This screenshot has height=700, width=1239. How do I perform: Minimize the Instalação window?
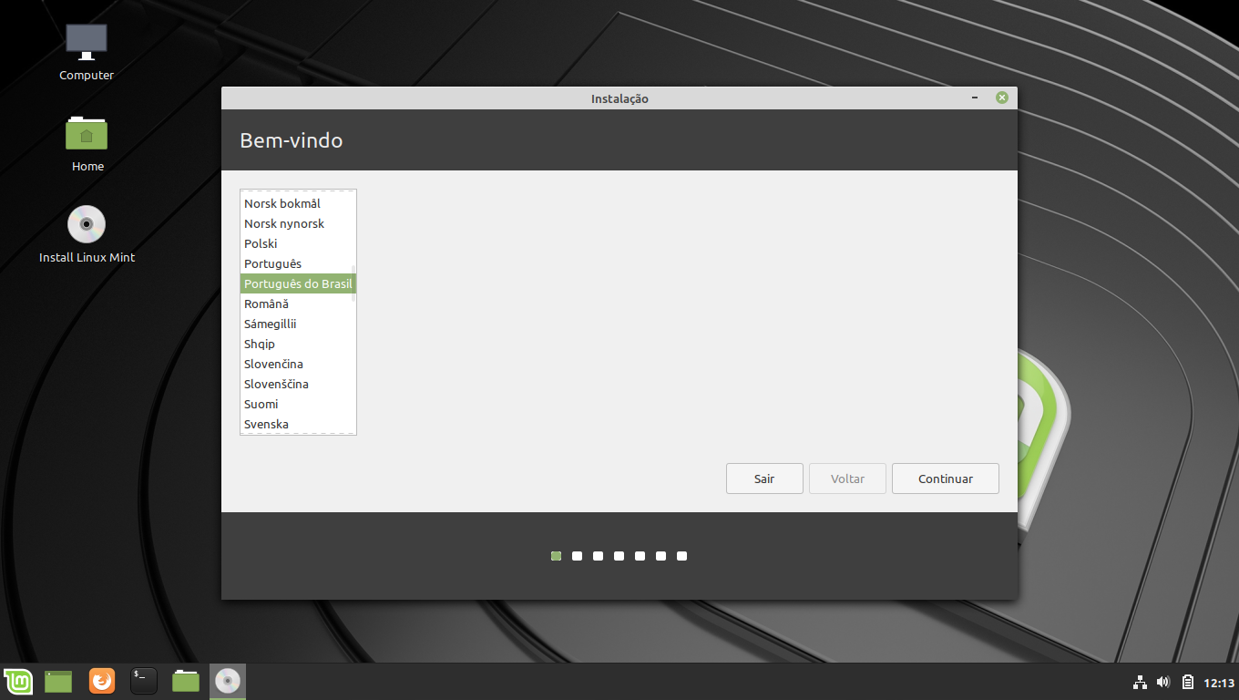point(975,98)
